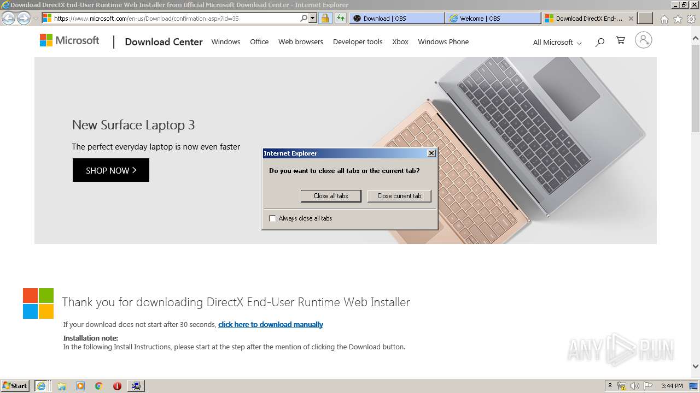Open the Windows menu item

click(226, 41)
